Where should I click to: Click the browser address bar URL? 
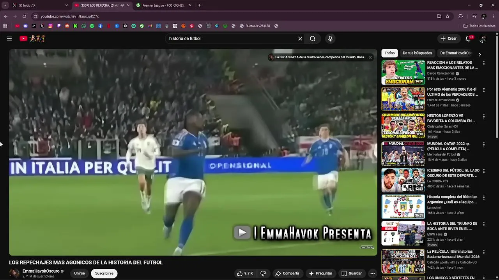(x=70, y=16)
